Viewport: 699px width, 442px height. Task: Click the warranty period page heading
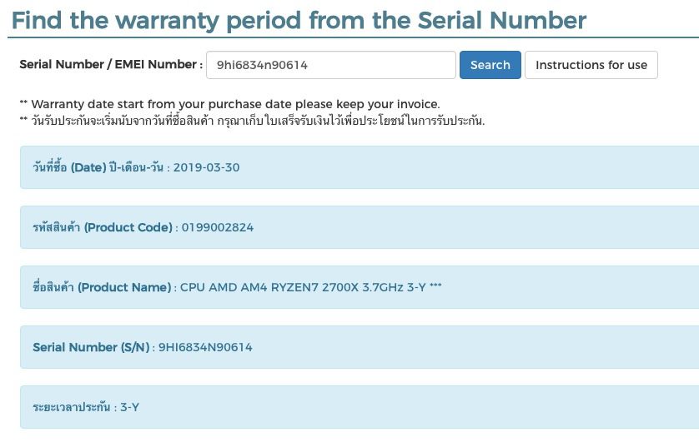pyautogui.click(x=299, y=20)
